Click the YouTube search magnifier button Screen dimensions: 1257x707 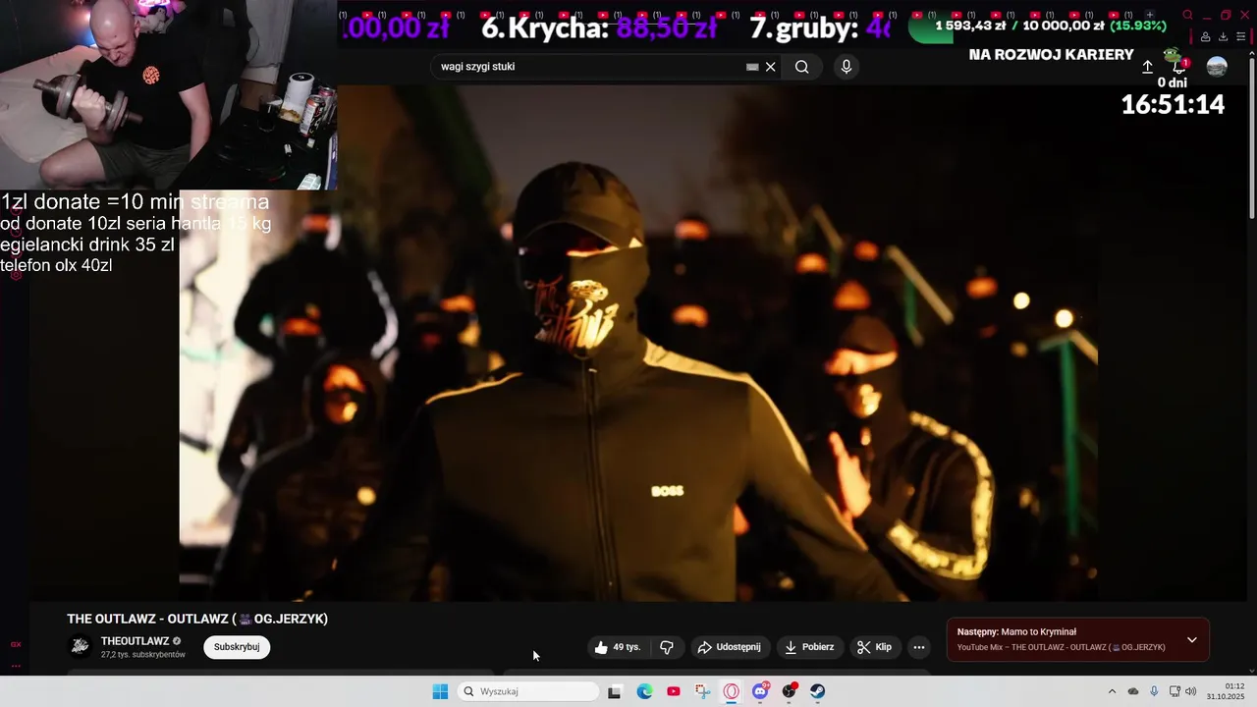click(802, 67)
